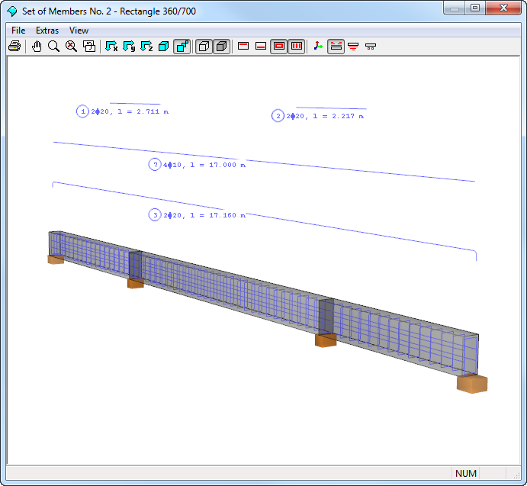Click rebar label 7 reading 4ϕ10, l = 17.000 m
Viewport: 527px width, 486px height.
click(x=197, y=165)
